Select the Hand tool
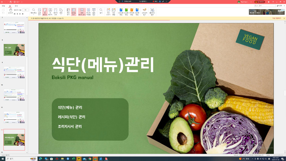 coord(10,11)
